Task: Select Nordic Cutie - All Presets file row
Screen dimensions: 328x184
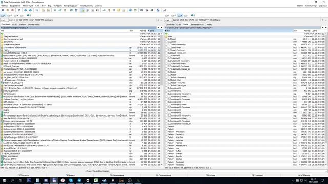Action: (80, 145)
